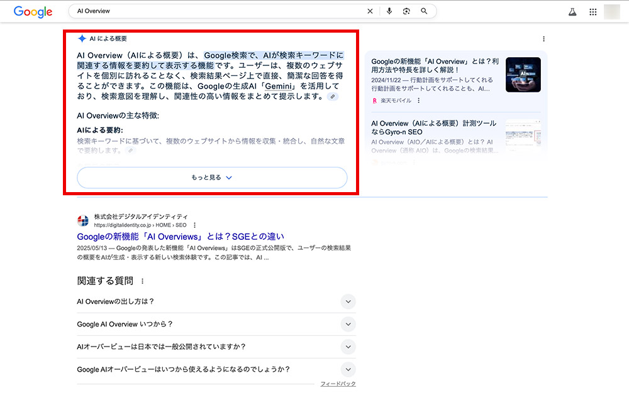
Task: Open the AI overview three-dot menu
Action: 543,39
